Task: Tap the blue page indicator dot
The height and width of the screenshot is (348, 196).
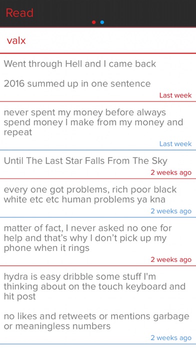Action: point(102,22)
